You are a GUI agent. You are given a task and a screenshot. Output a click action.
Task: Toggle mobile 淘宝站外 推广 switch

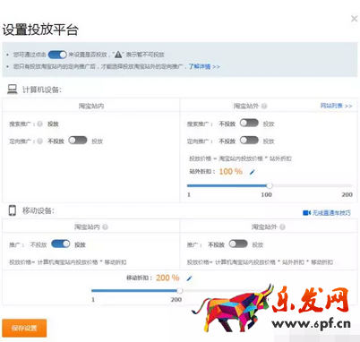pyautogui.click(x=238, y=244)
